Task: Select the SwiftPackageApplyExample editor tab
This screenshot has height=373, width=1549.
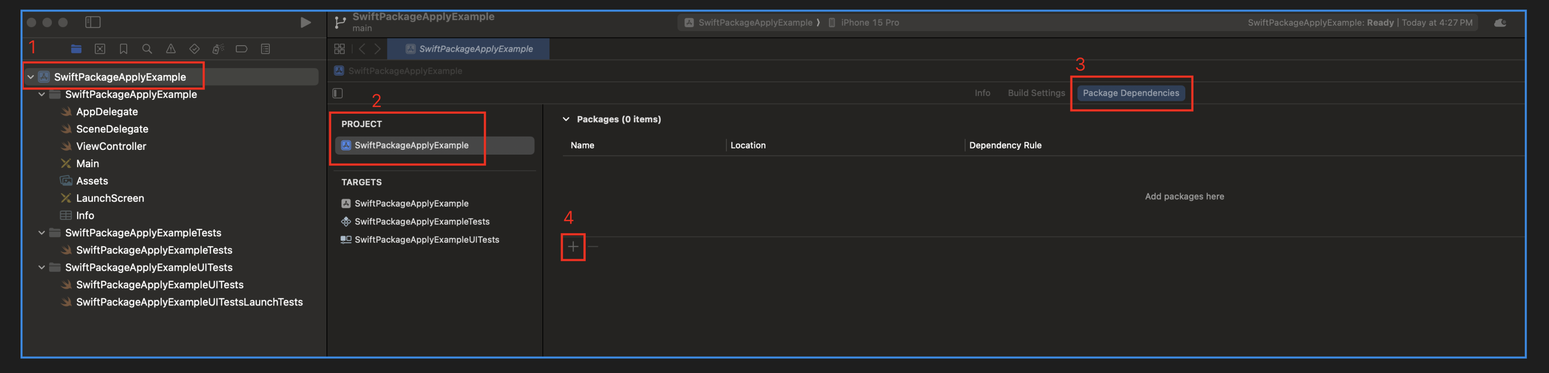Action: [469, 49]
